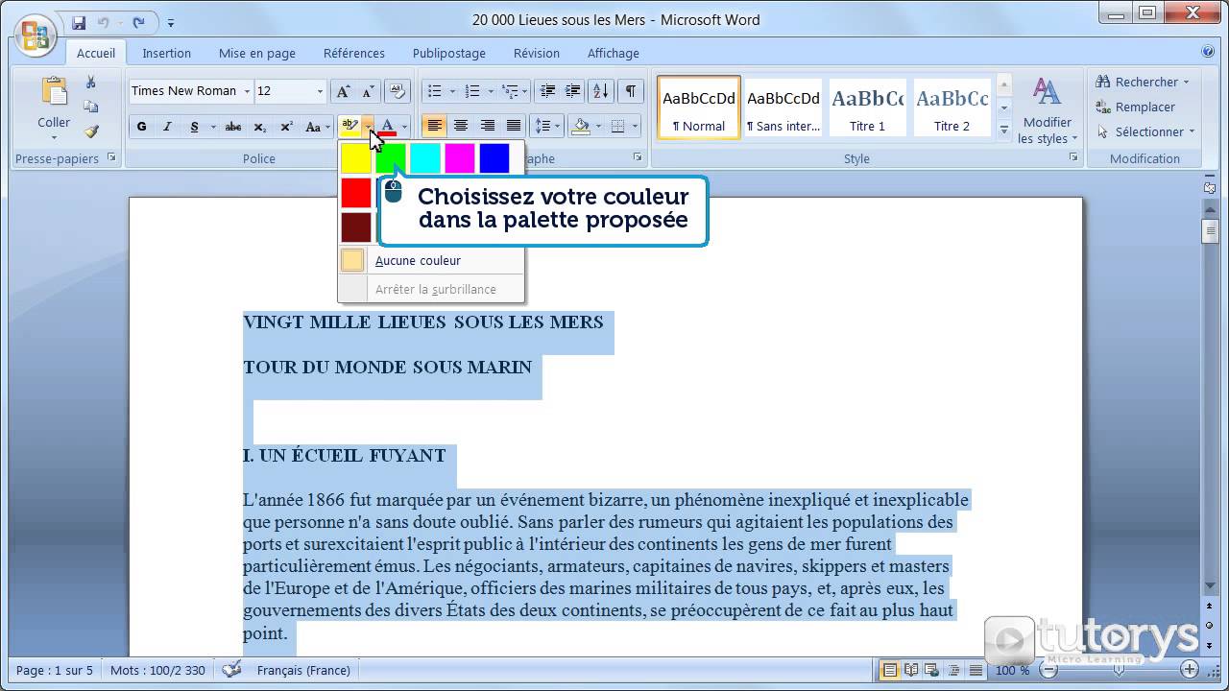Click Modifier les styles
The height and width of the screenshot is (691, 1229).
click(x=1047, y=110)
